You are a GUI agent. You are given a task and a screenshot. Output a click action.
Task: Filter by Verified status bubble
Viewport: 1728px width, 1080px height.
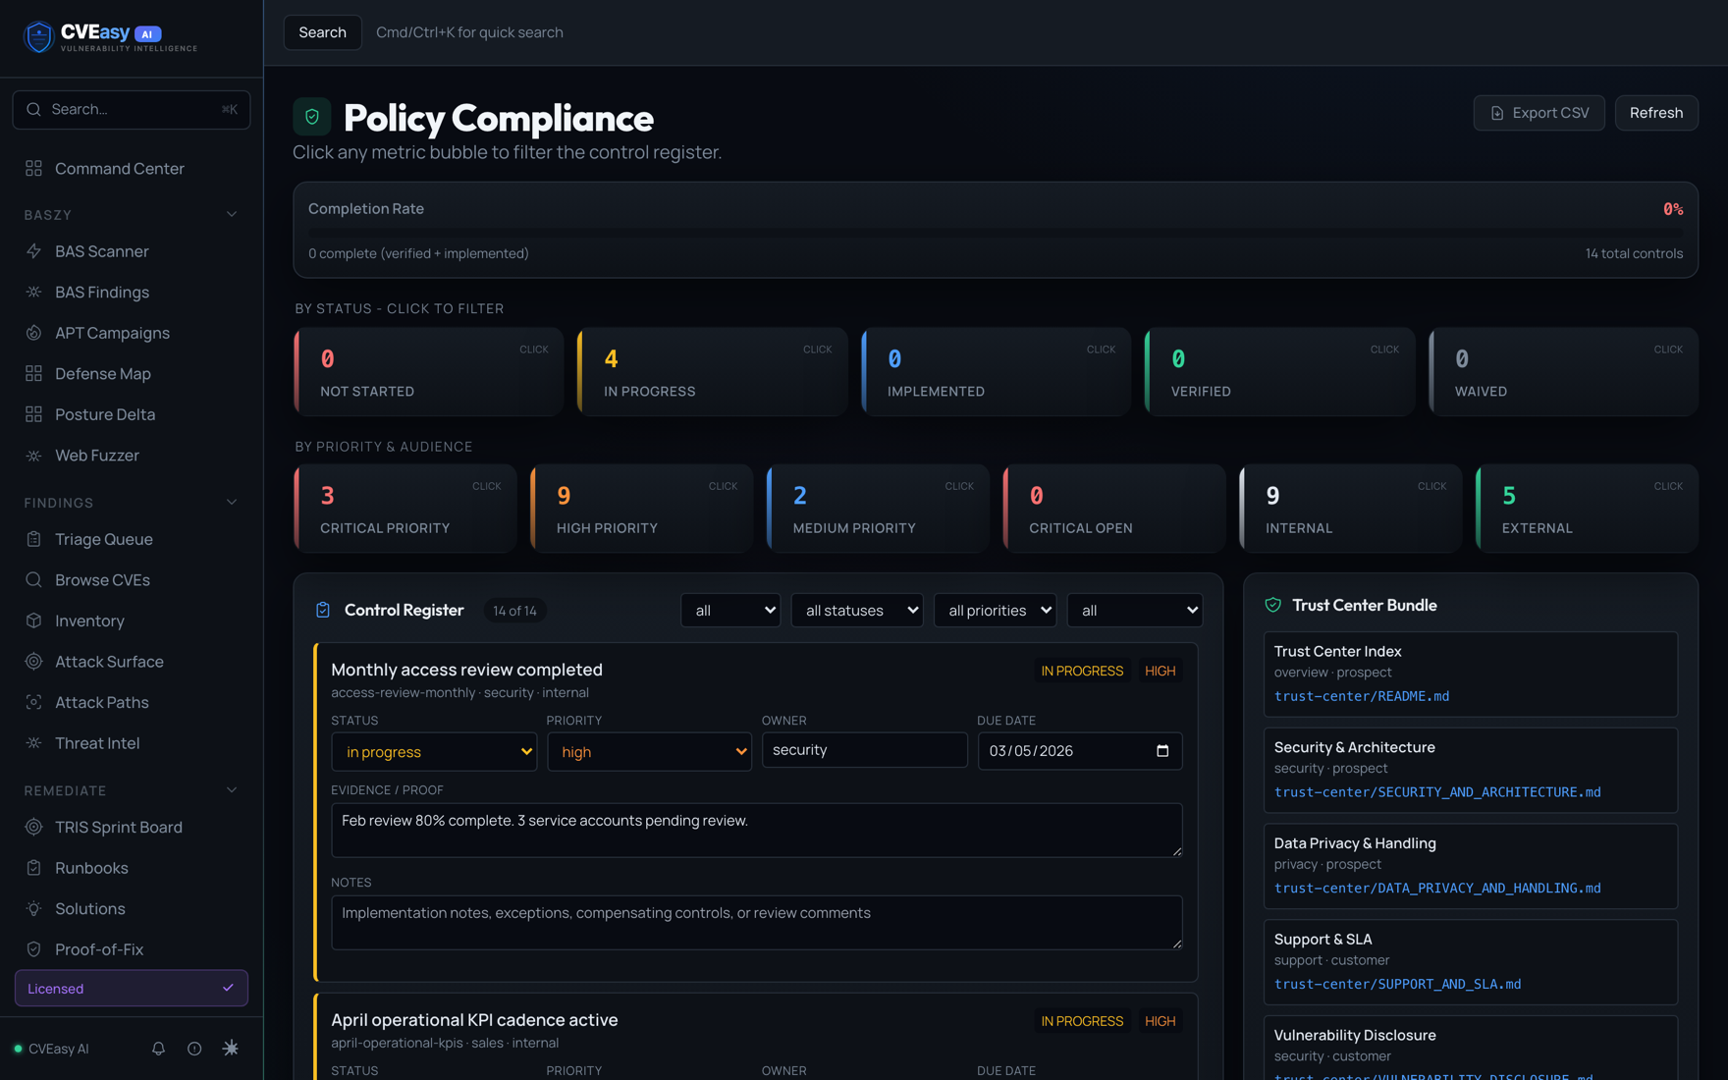pos(1279,372)
